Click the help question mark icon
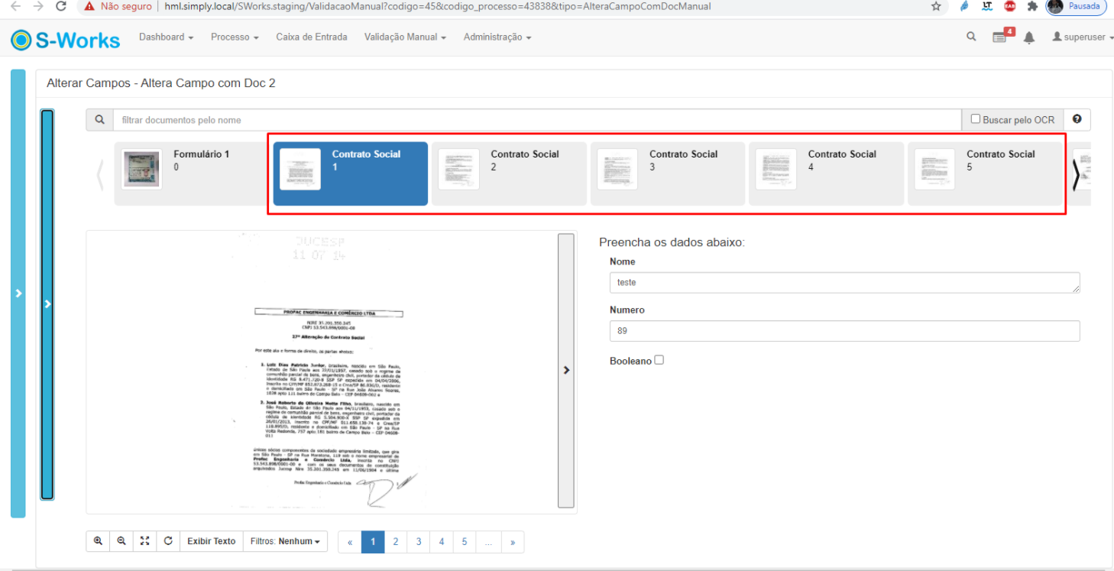Image resolution: width=1114 pixels, height=571 pixels. [1077, 119]
